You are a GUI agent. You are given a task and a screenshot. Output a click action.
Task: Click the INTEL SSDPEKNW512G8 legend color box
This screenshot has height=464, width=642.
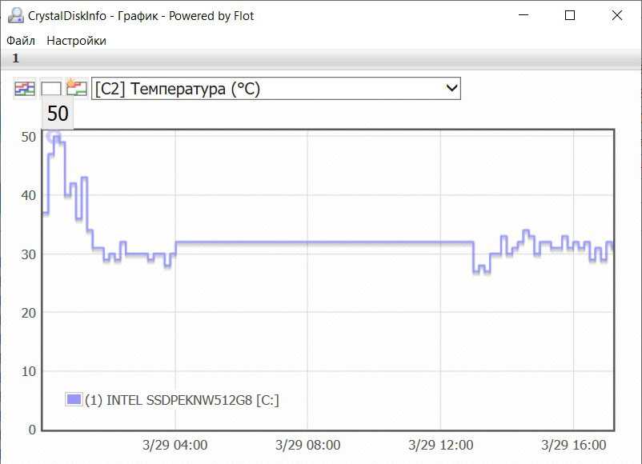[74, 399]
